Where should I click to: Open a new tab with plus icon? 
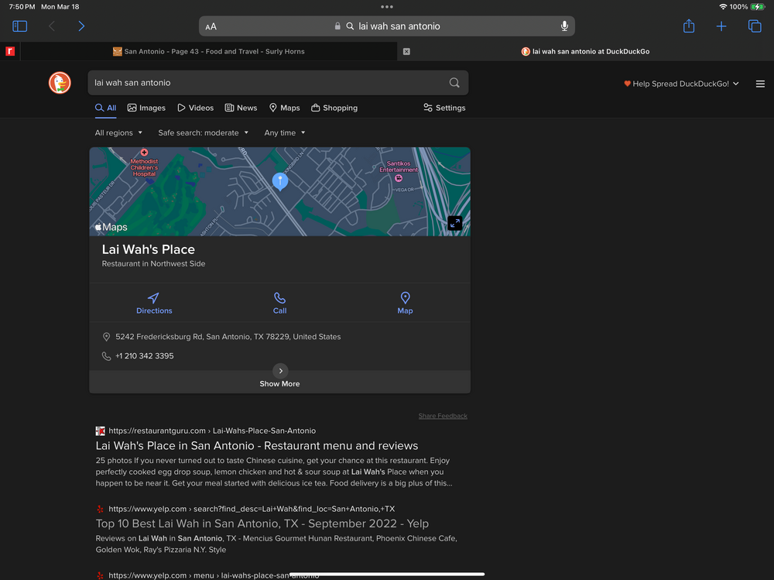pos(721,26)
